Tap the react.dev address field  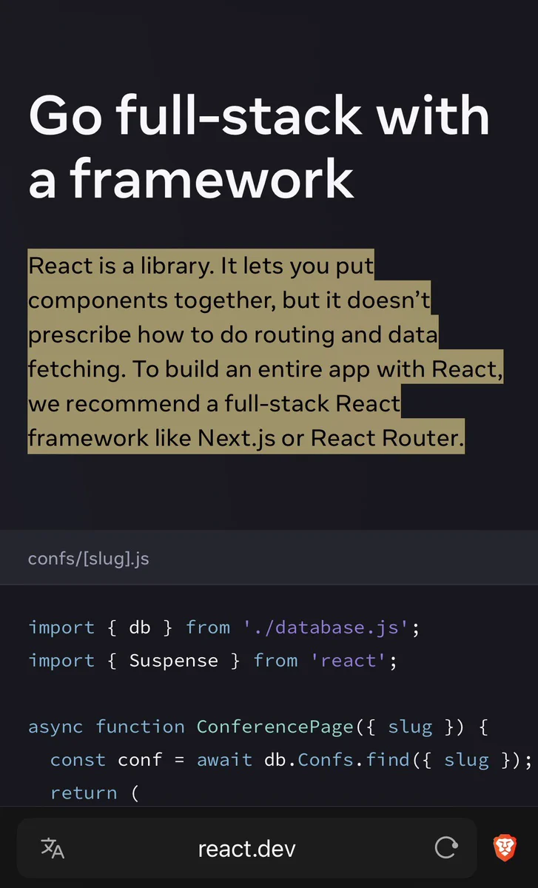point(246,848)
